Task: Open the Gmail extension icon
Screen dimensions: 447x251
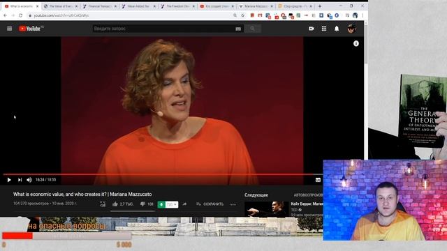Action: (x=260, y=15)
